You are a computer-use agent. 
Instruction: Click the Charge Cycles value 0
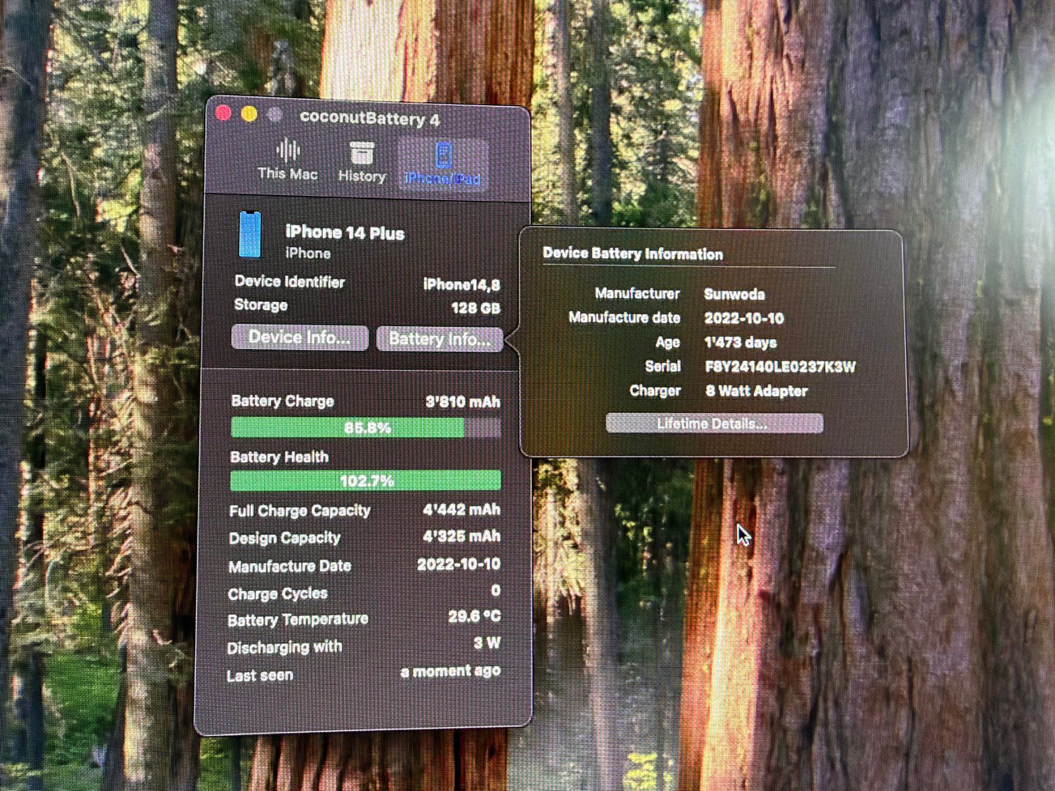pos(496,590)
